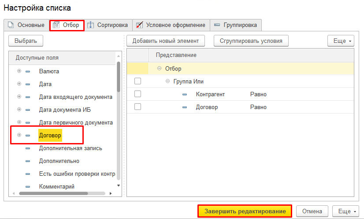
Task: Enable the Контрагент condition checkbox
Action: tap(137, 94)
